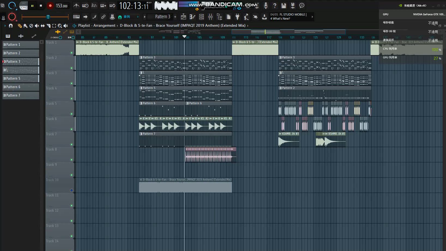446x251 pixels.
Task: Toggle loop recording icon
Action: (x=112, y=5)
